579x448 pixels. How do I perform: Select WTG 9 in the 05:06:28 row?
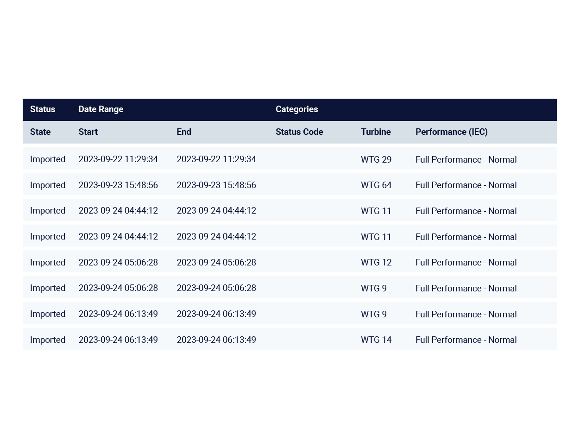click(x=374, y=289)
